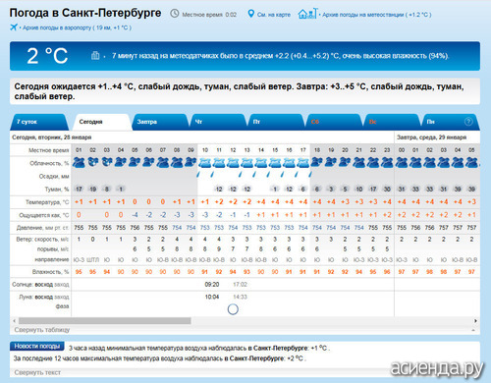Screen dimensions: 491x383
Task: Open the Пт forecast tab
Action: [x=276, y=122]
